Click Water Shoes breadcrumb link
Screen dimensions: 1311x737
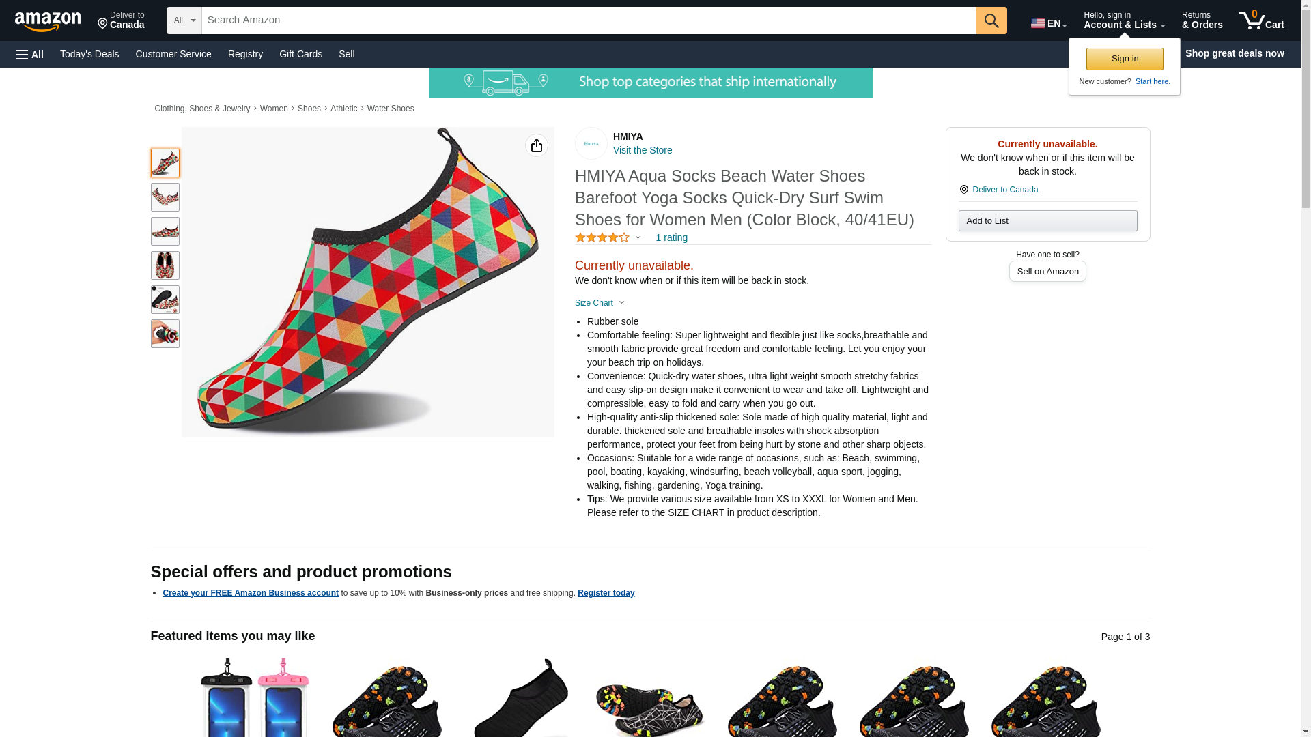pyautogui.click(x=391, y=109)
